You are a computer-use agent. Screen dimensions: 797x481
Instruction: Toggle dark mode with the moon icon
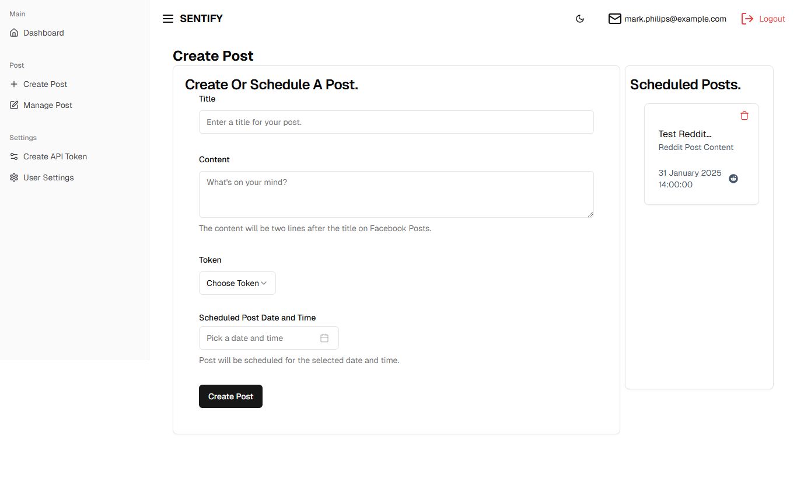(580, 19)
